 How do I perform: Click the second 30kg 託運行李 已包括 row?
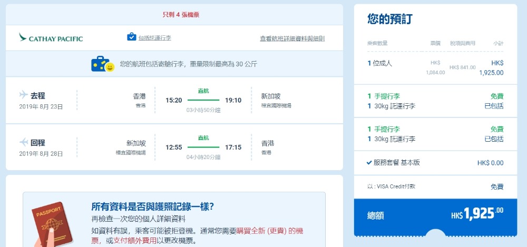(x=435, y=139)
